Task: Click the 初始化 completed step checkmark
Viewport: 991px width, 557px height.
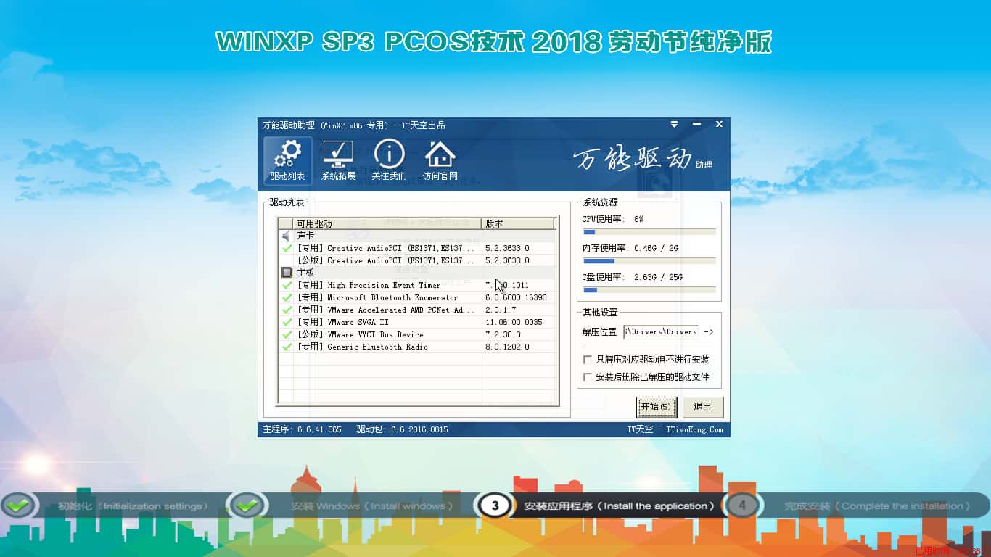Action: [18, 505]
